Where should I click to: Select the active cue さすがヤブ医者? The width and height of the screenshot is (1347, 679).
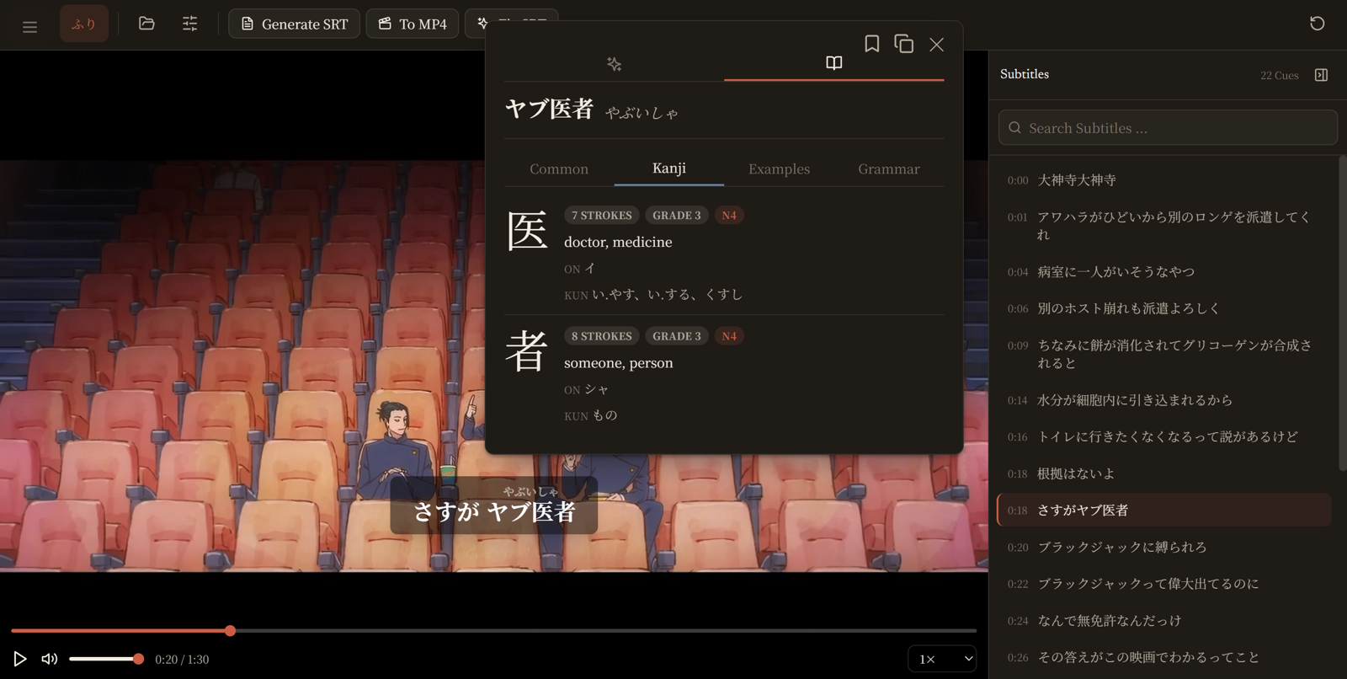1164,511
